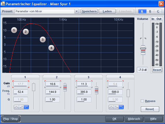
Task: Click EQ node 1 in the graph
Action: click(x=14, y=30)
